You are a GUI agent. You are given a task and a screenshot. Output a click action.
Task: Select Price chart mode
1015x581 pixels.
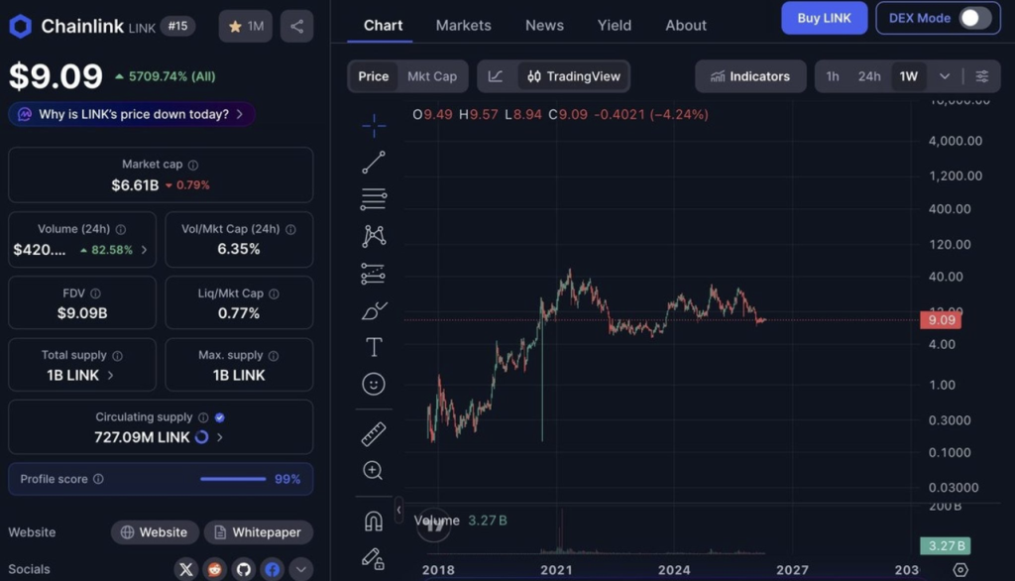tap(374, 76)
